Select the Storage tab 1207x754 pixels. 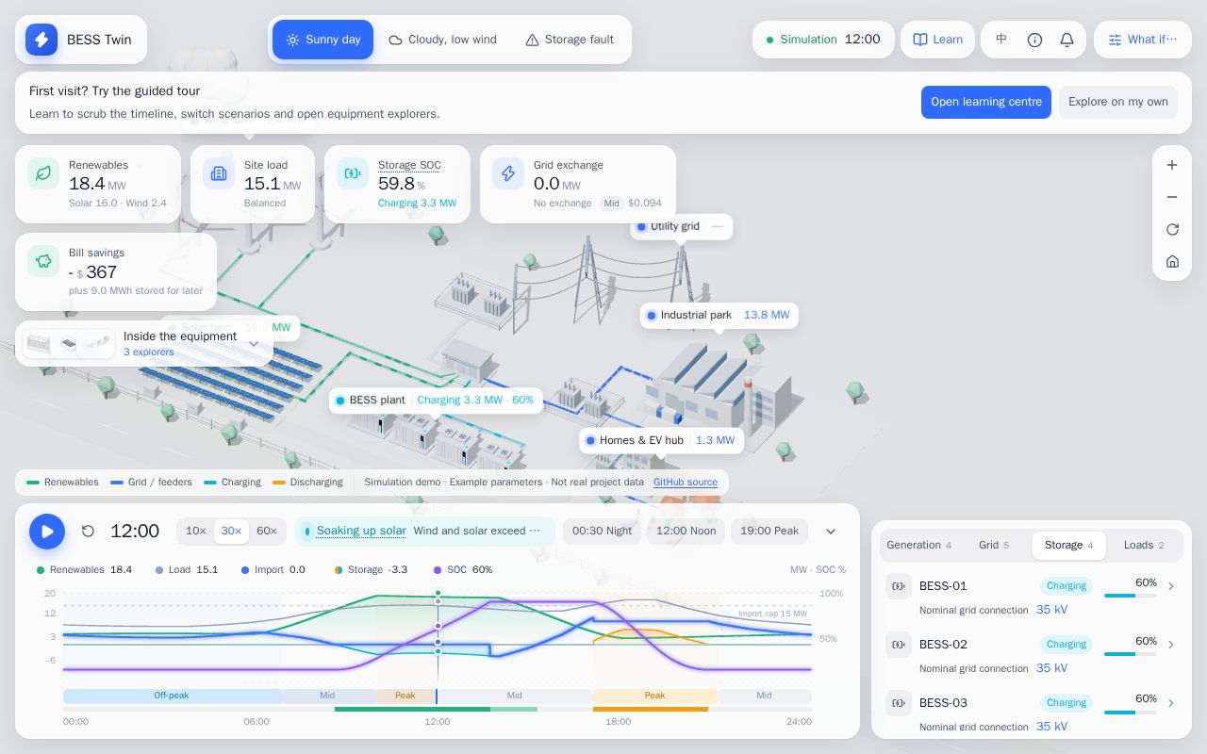[x=1069, y=546]
